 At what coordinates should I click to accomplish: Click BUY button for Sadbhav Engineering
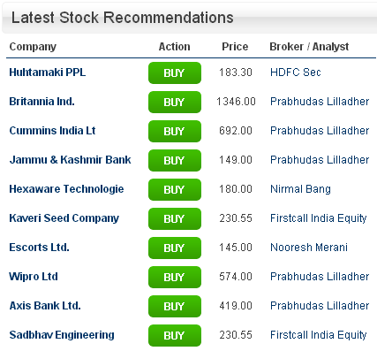tap(175, 335)
